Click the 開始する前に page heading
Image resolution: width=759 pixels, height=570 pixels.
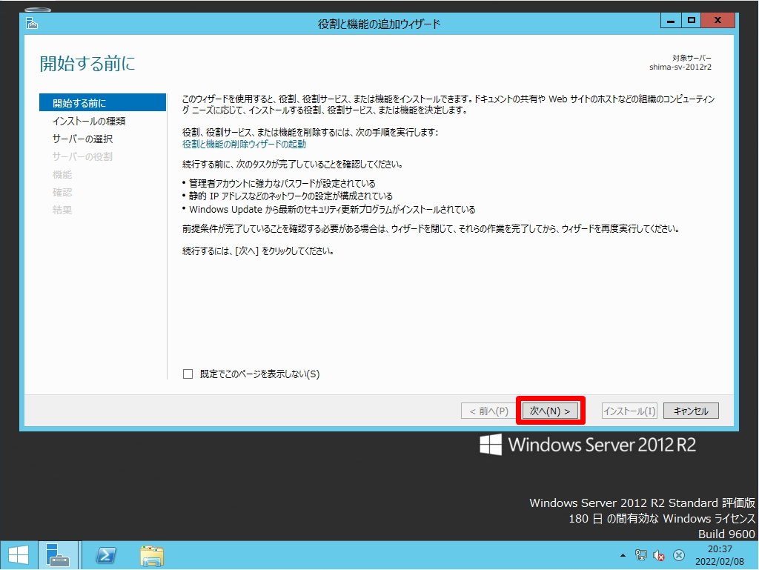[87, 64]
